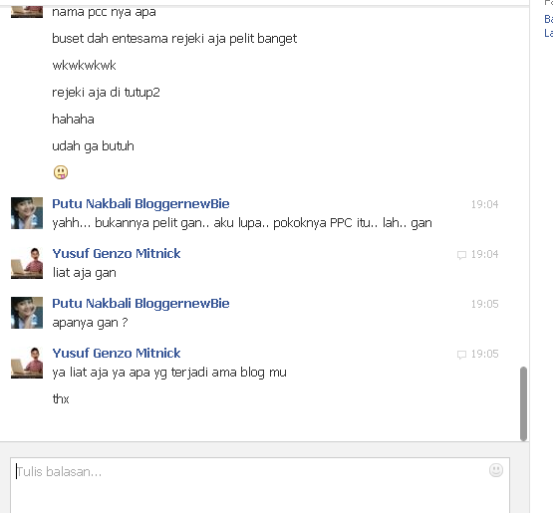
Task: Open Yusuf Genzo's avatar next to 'liat aja gan'
Action: pos(27,263)
